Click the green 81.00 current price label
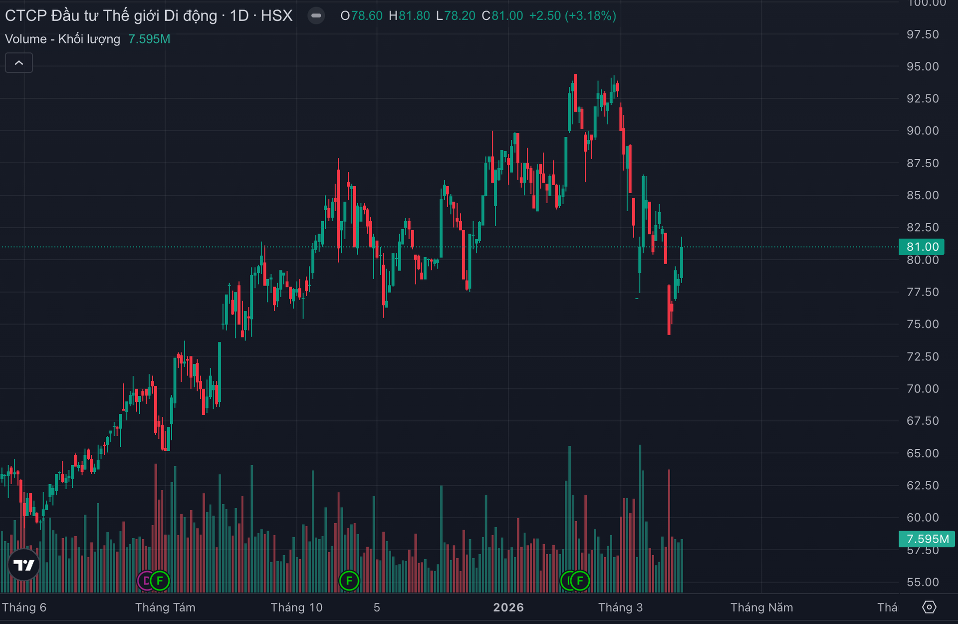Screen dimensions: 958x624 922,247
